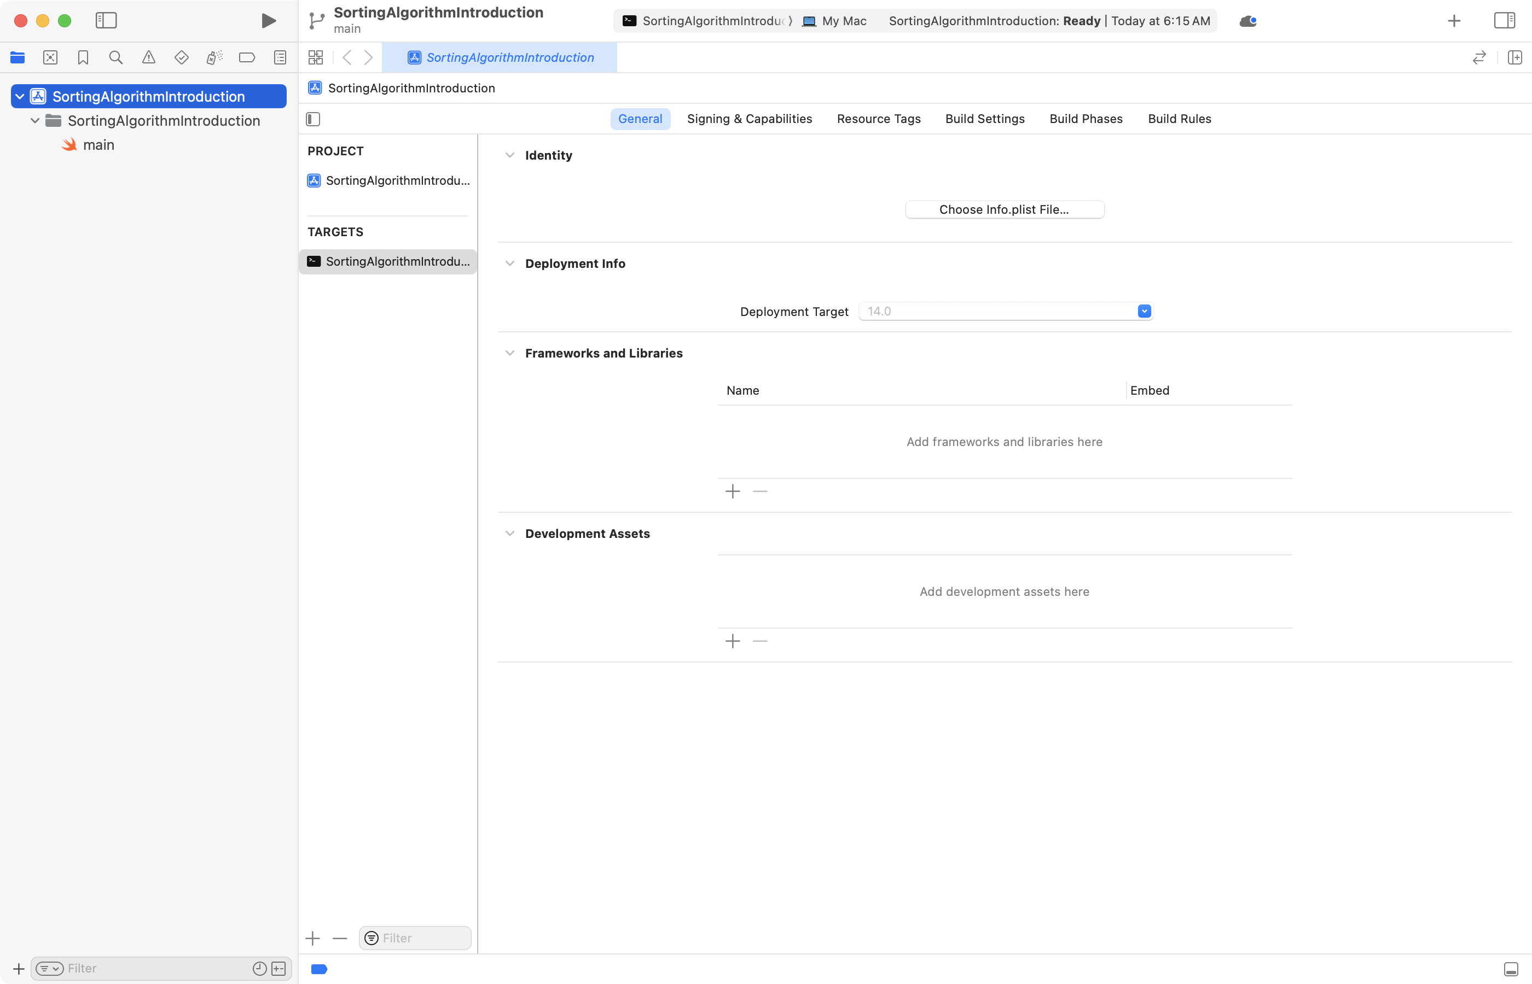Show the Issue navigator warning icon
The image size is (1532, 984).
pos(148,57)
